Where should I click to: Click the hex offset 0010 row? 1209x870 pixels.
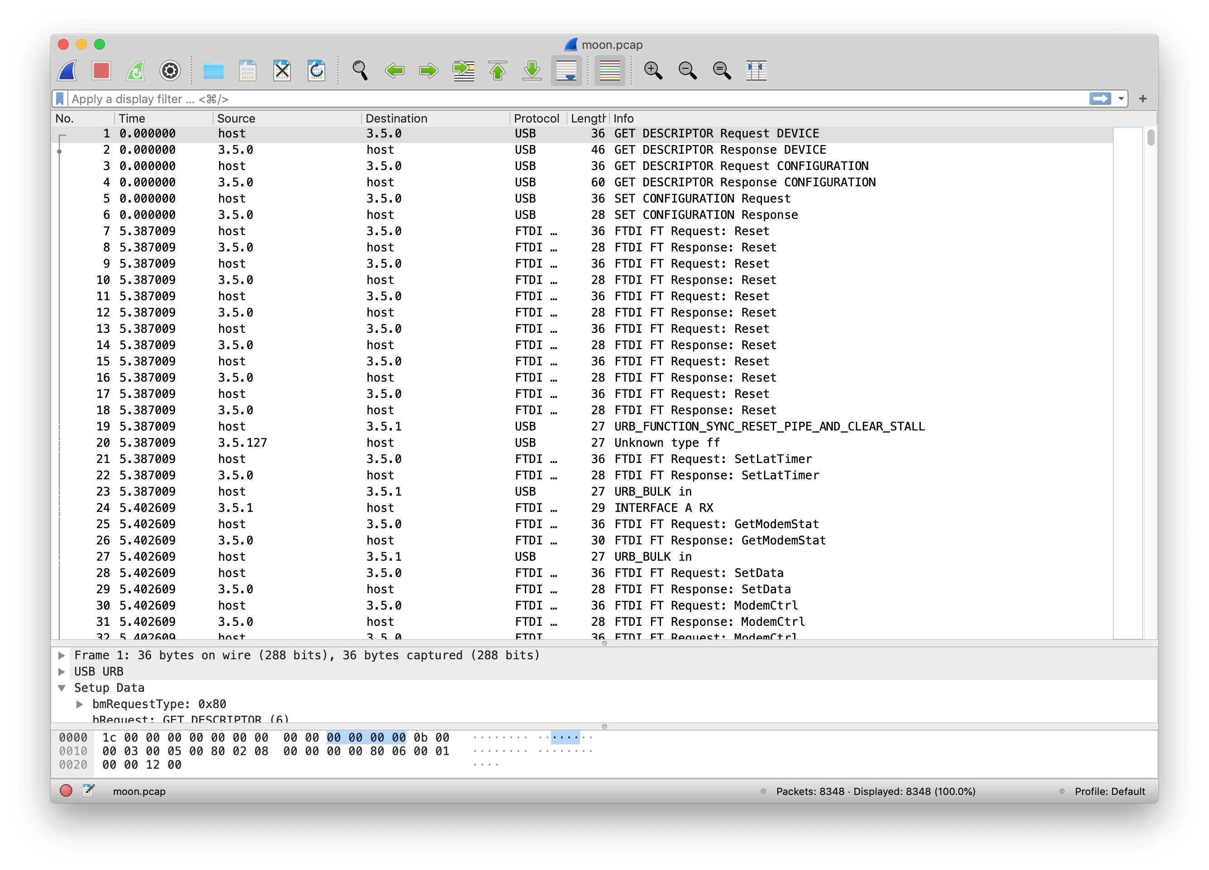[x=73, y=751]
